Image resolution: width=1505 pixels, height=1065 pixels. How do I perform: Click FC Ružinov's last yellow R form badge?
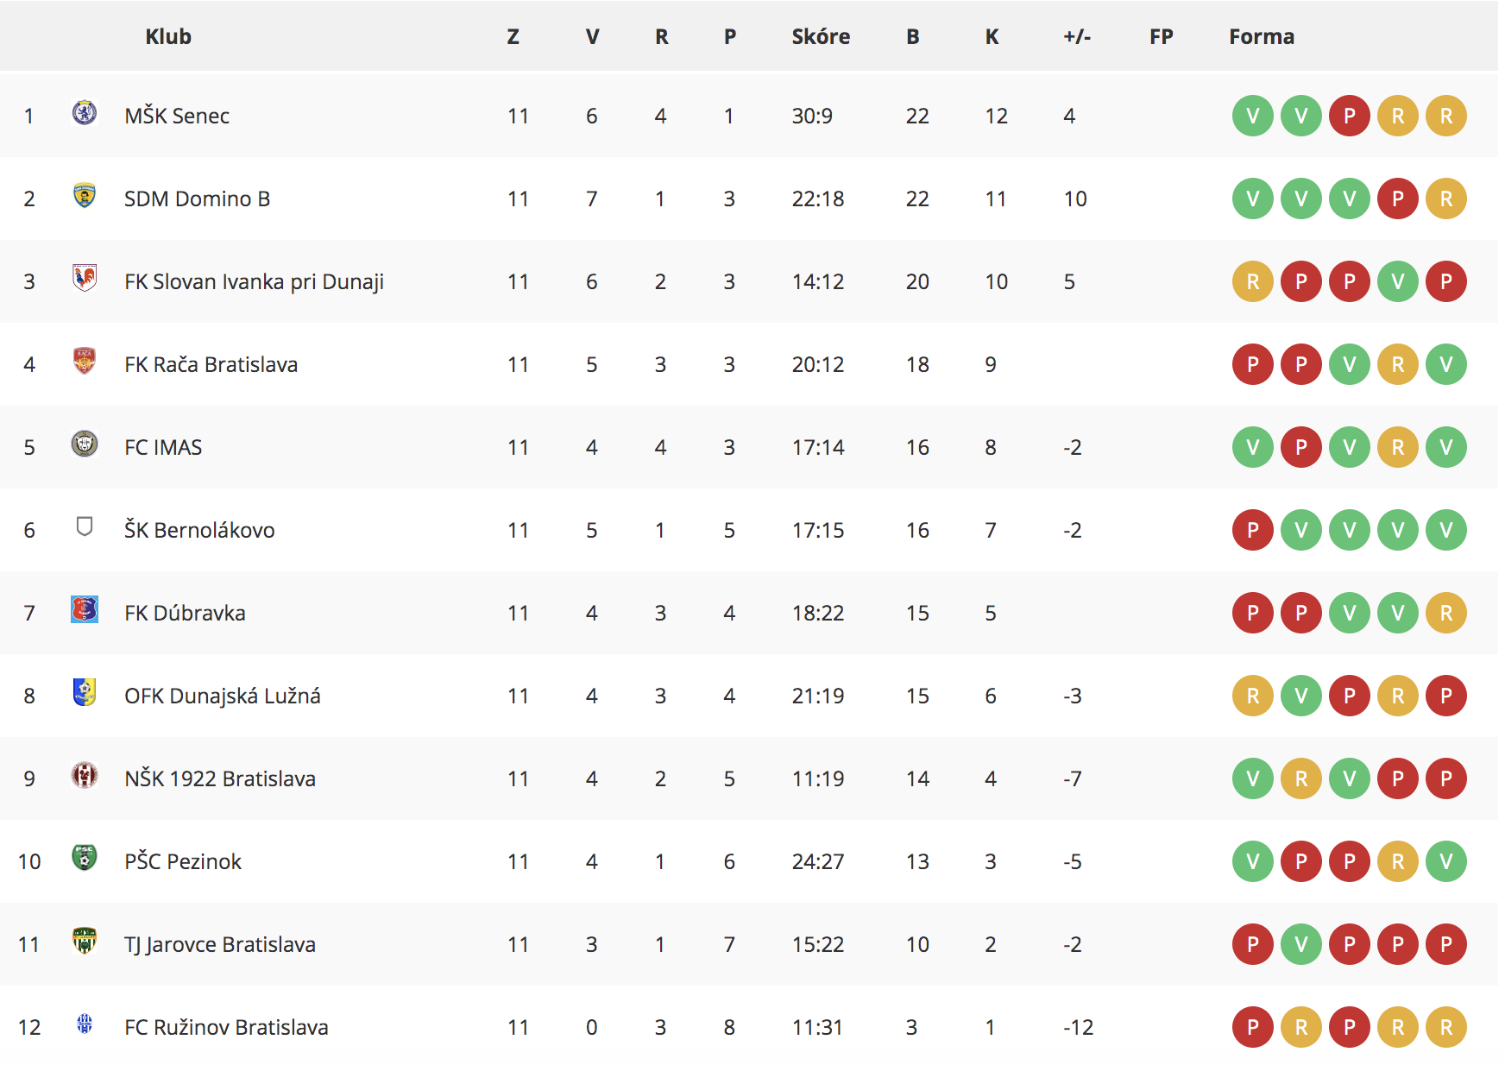(1446, 1027)
